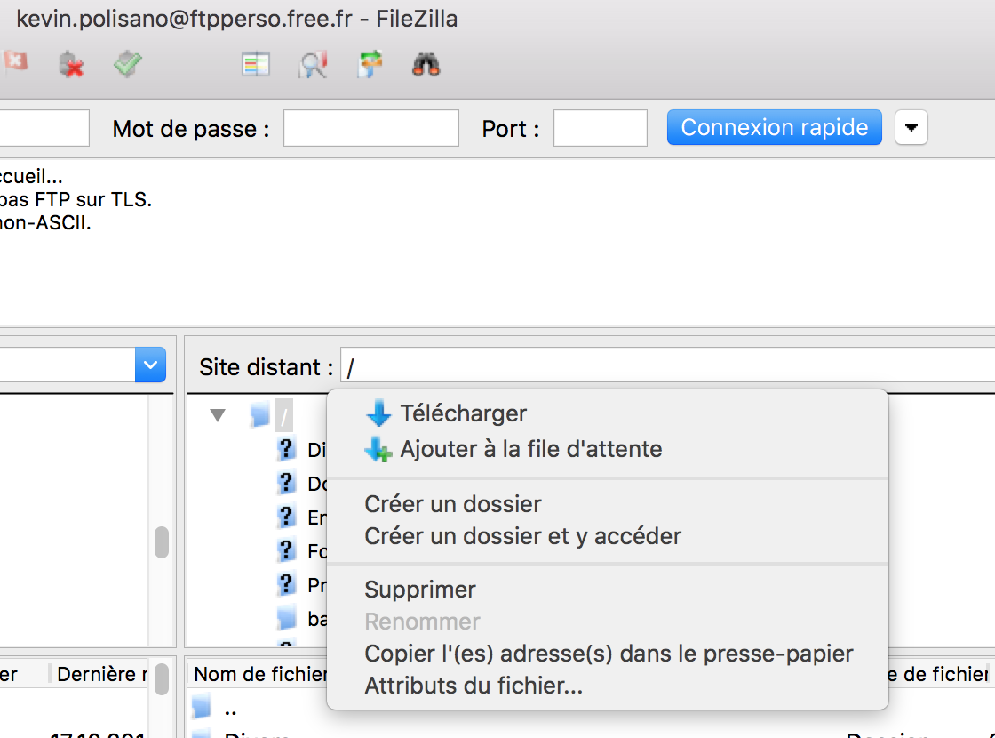The width and height of the screenshot is (995, 738).
Task: Choose Ajouter à la file d'attente
Action: [608, 449]
